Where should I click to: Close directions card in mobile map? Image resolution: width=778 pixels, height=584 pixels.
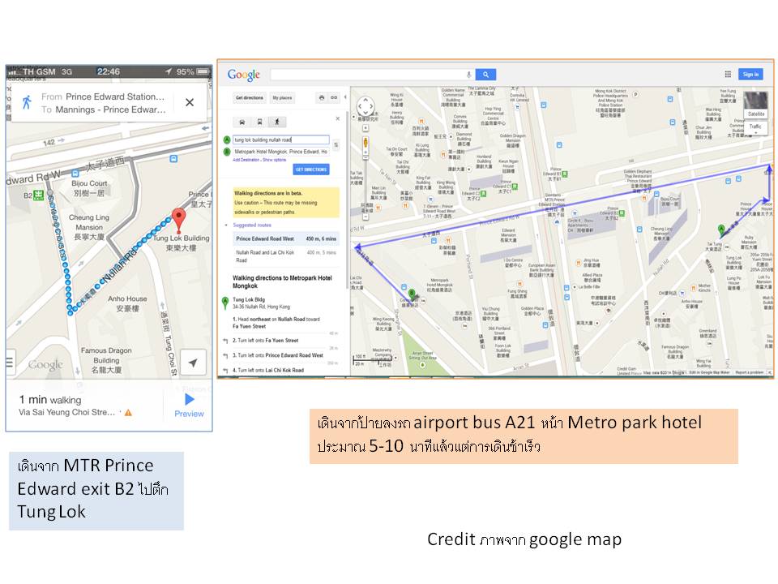tap(190, 102)
